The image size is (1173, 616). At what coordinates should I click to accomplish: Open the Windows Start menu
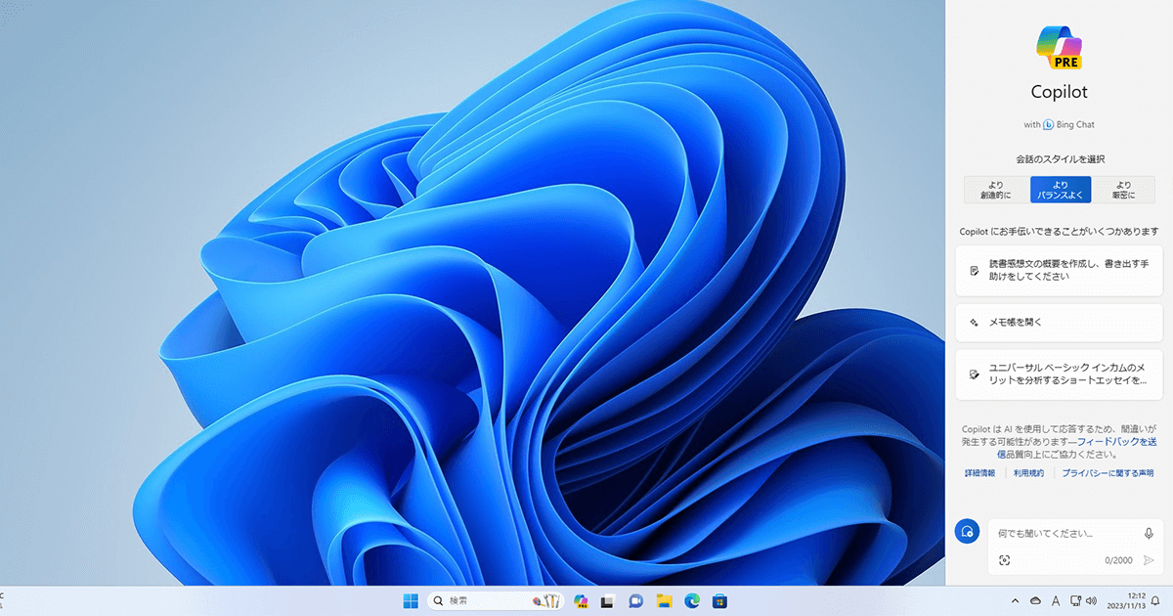tap(411, 600)
